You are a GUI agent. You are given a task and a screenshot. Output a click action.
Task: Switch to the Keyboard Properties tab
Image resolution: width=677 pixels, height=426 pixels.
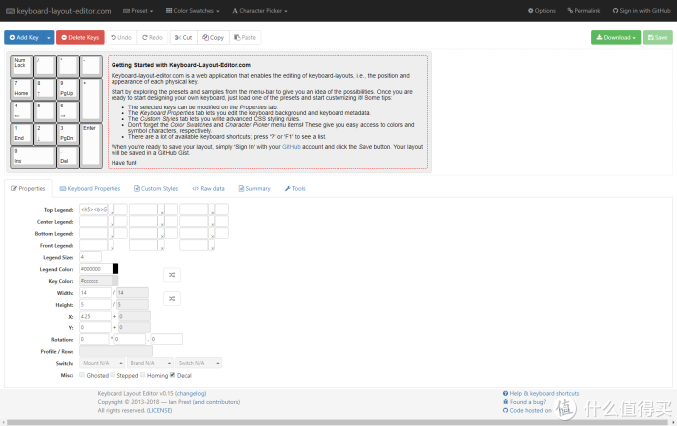[x=90, y=188]
